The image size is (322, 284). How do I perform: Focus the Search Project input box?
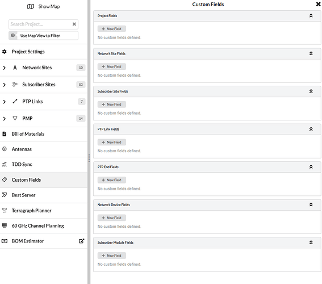(x=40, y=24)
